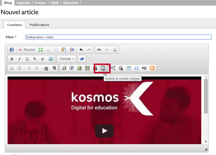The height and width of the screenshot is (155, 216).
Task: Insert RSS feed orange icon
Action: pos(152,68)
